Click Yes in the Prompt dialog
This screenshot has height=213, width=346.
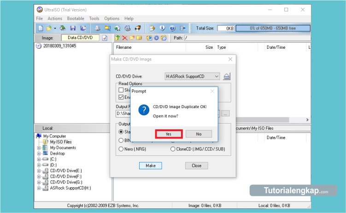169,134
